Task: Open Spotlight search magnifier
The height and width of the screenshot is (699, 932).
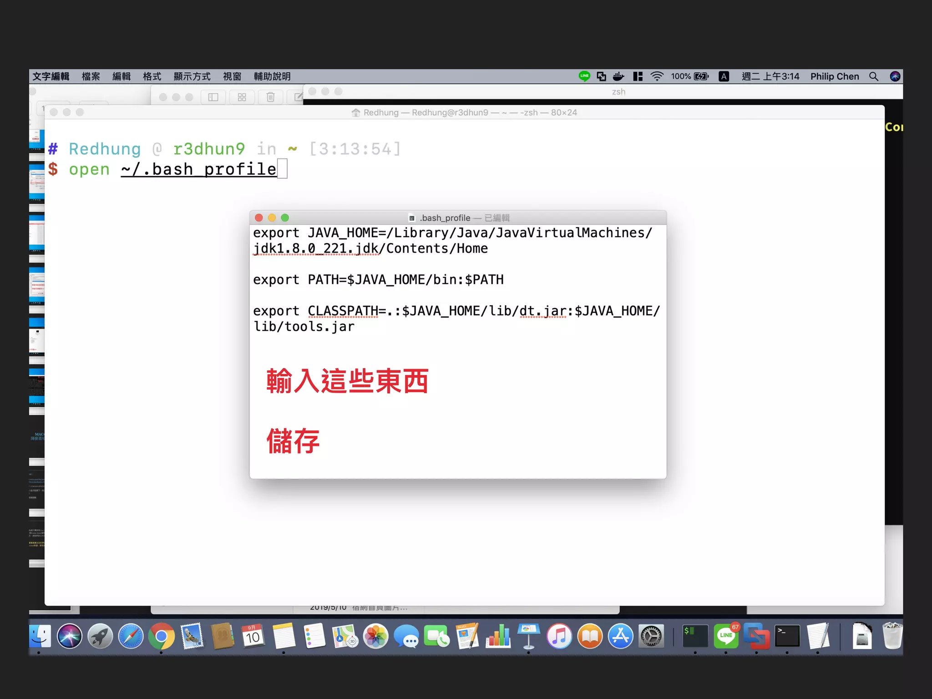Action: [873, 76]
